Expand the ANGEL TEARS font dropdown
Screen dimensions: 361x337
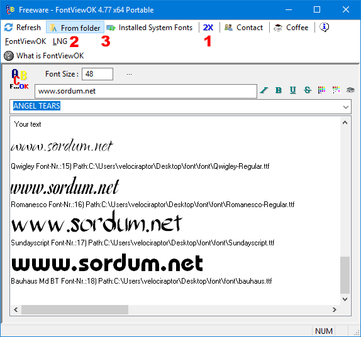(x=345, y=107)
